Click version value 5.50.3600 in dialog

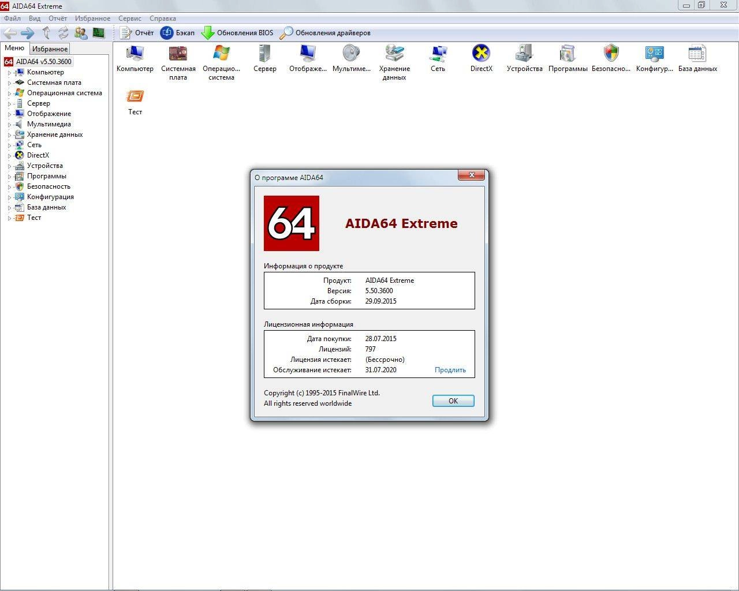[379, 291]
